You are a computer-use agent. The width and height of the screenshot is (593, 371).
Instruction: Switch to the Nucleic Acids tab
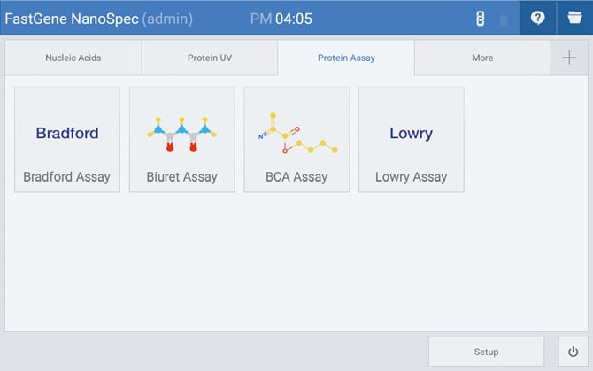[x=73, y=58]
